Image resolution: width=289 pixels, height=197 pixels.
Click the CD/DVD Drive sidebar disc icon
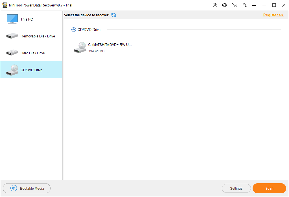click(x=12, y=70)
